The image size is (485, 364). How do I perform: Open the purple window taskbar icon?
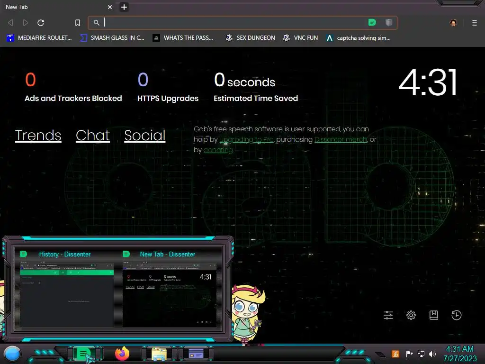coord(196,354)
